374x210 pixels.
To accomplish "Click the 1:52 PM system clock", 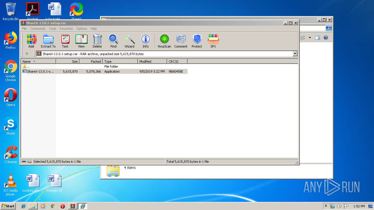I will click(x=359, y=206).
